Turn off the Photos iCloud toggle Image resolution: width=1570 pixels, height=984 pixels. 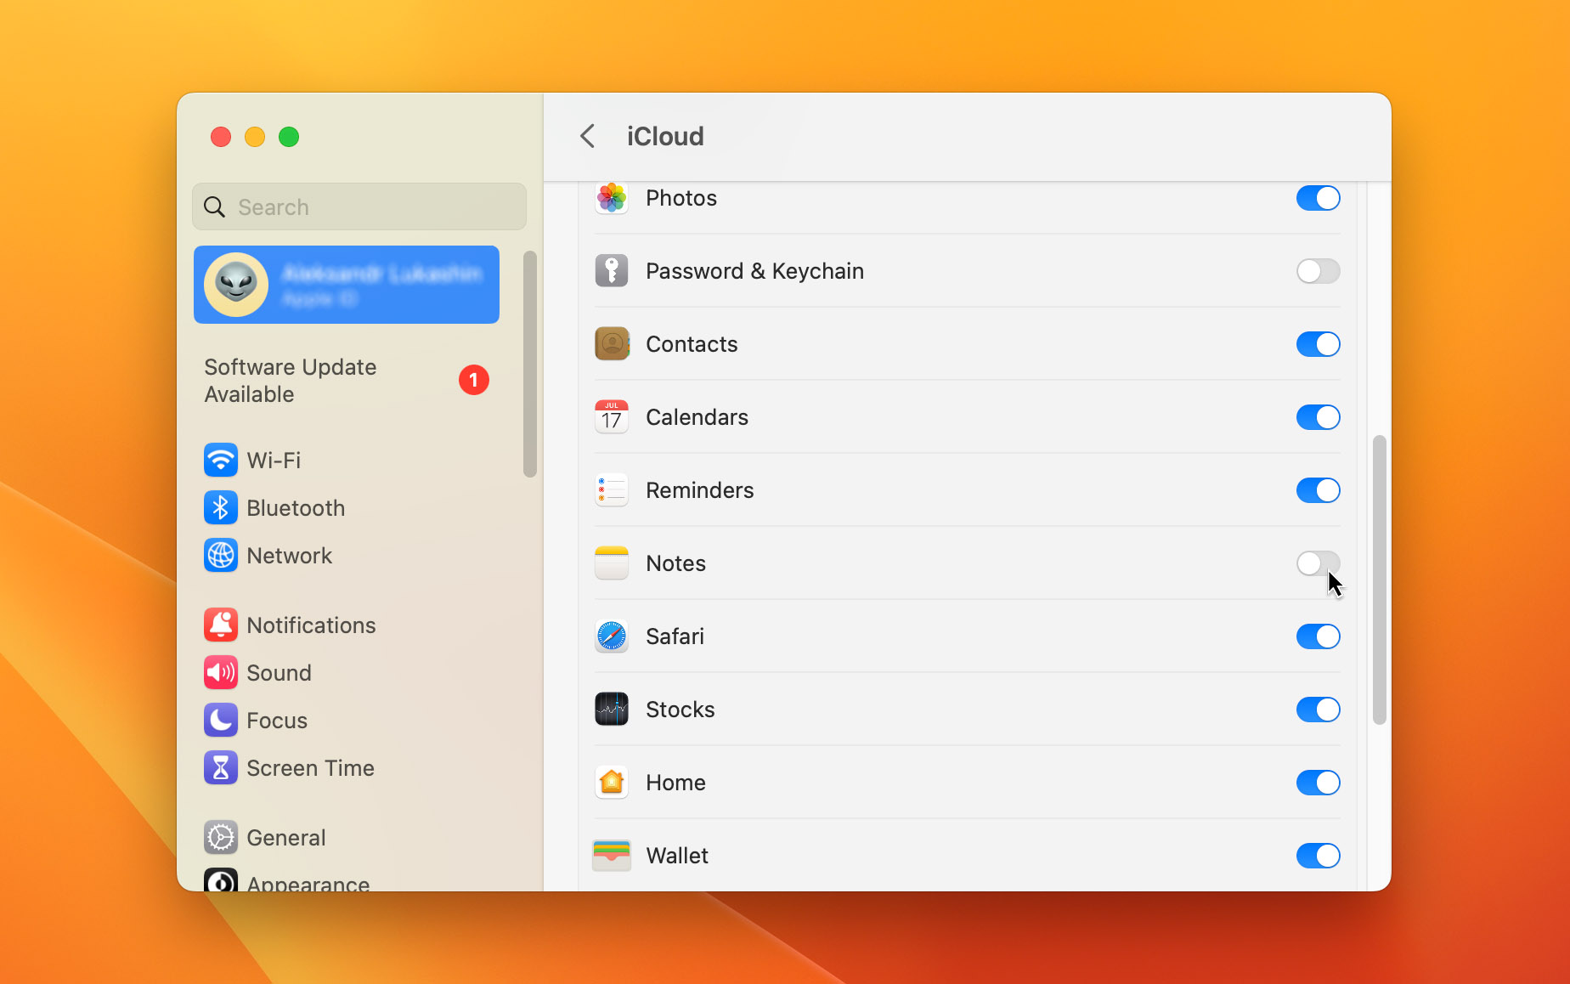[x=1319, y=198]
